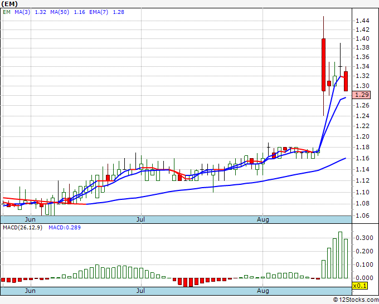Click the (EM) ticker title
Viewport: 379px width, 304px height.
click(9, 4)
